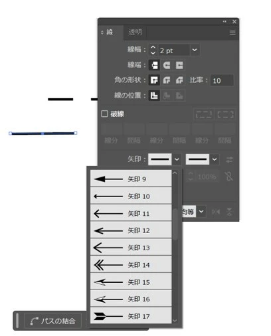Open the stroke panel options menu icon
271x336 pixels.
(x=232, y=33)
